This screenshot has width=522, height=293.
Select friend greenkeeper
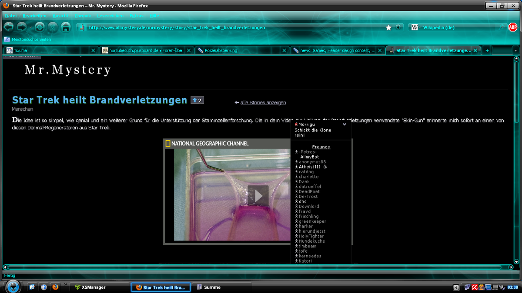312,221
